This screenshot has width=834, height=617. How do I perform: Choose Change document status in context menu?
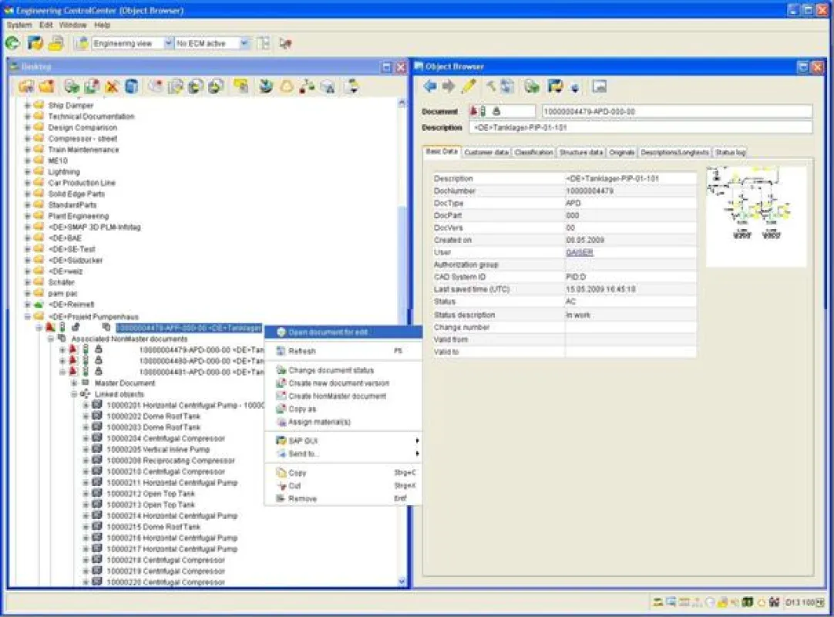tap(344, 370)
